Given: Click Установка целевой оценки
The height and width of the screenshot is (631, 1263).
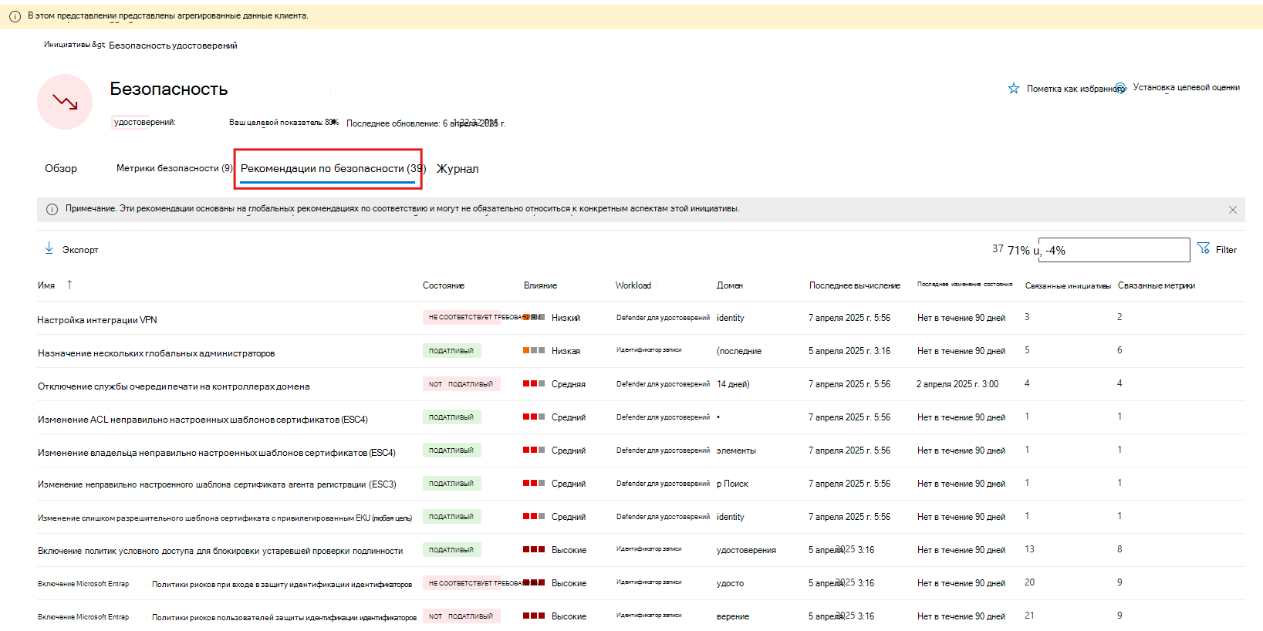Looking at the screenshot, I should tap(1187, 88).
